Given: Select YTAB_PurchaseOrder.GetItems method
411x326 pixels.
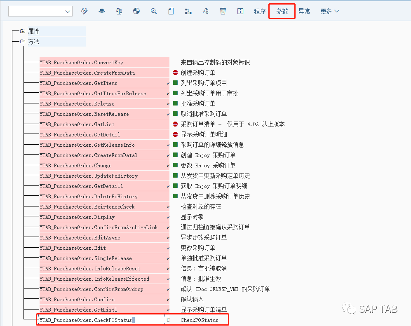Looking at the screenshot, I should coord(104,83).
